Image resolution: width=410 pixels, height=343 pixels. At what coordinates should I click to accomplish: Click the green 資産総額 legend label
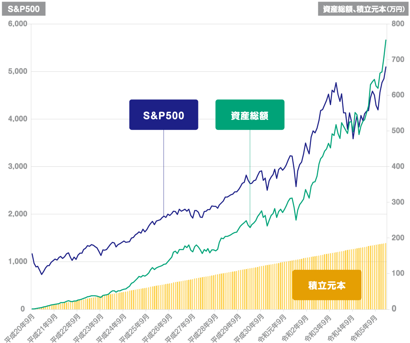tap(250, 115)
